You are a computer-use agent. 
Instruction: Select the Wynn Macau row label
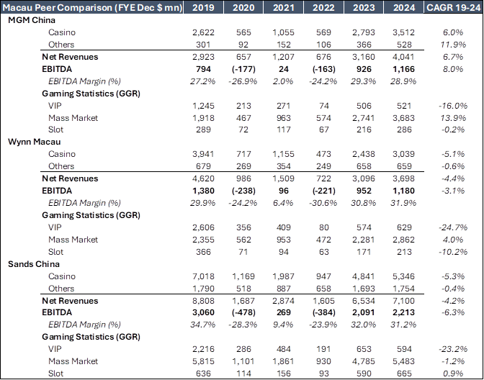pyautogui.click(x=35, y=142)
